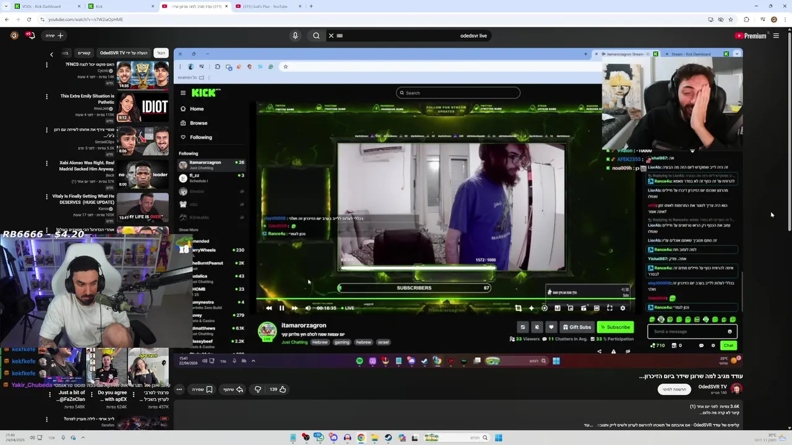This screenshot has height=445, width=792.
Task: Select the 'קשורים' filter chip
Action: [x=84, y=53]
